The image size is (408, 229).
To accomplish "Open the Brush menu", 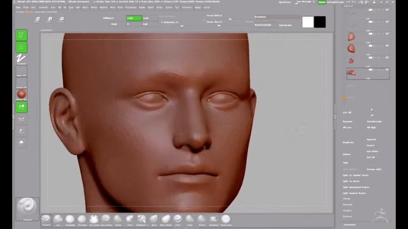I will [x=26, y=8].
